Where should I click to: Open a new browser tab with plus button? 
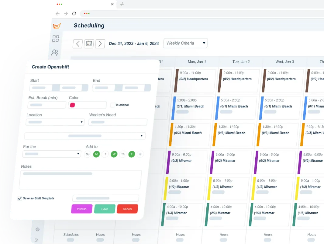[x=122, y=4]
